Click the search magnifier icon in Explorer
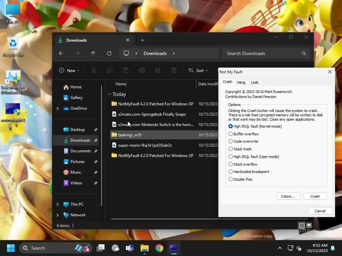This screenshot has width=342, height=256. (304, 53)
